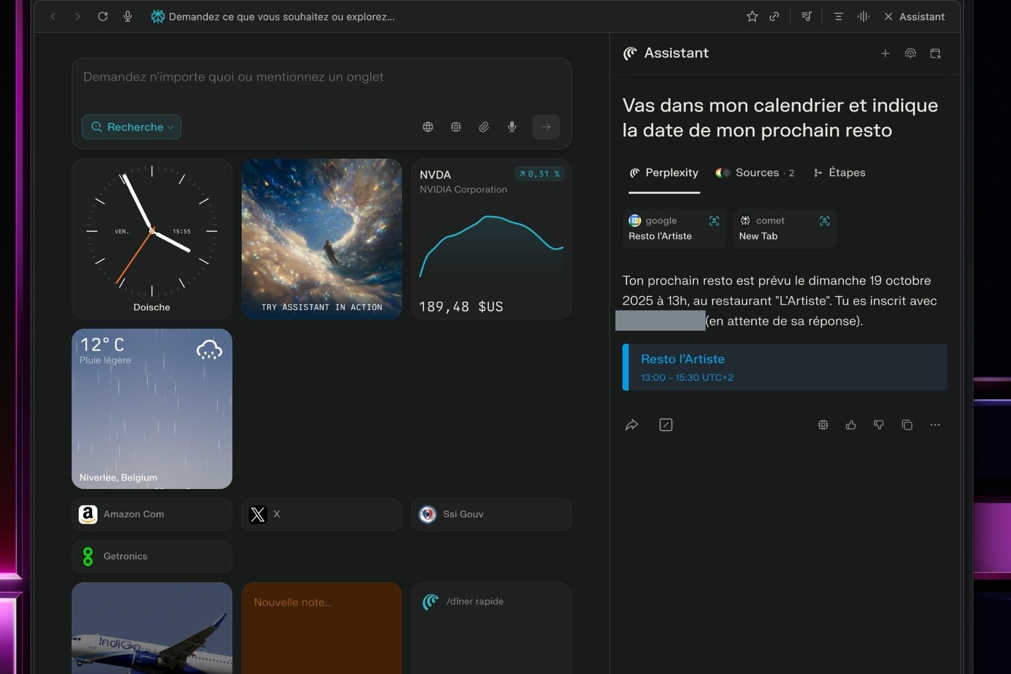The height and width of the screenshot is (674, 1011).
Task: Open more options ellipsis under answer
Action: 935,425
